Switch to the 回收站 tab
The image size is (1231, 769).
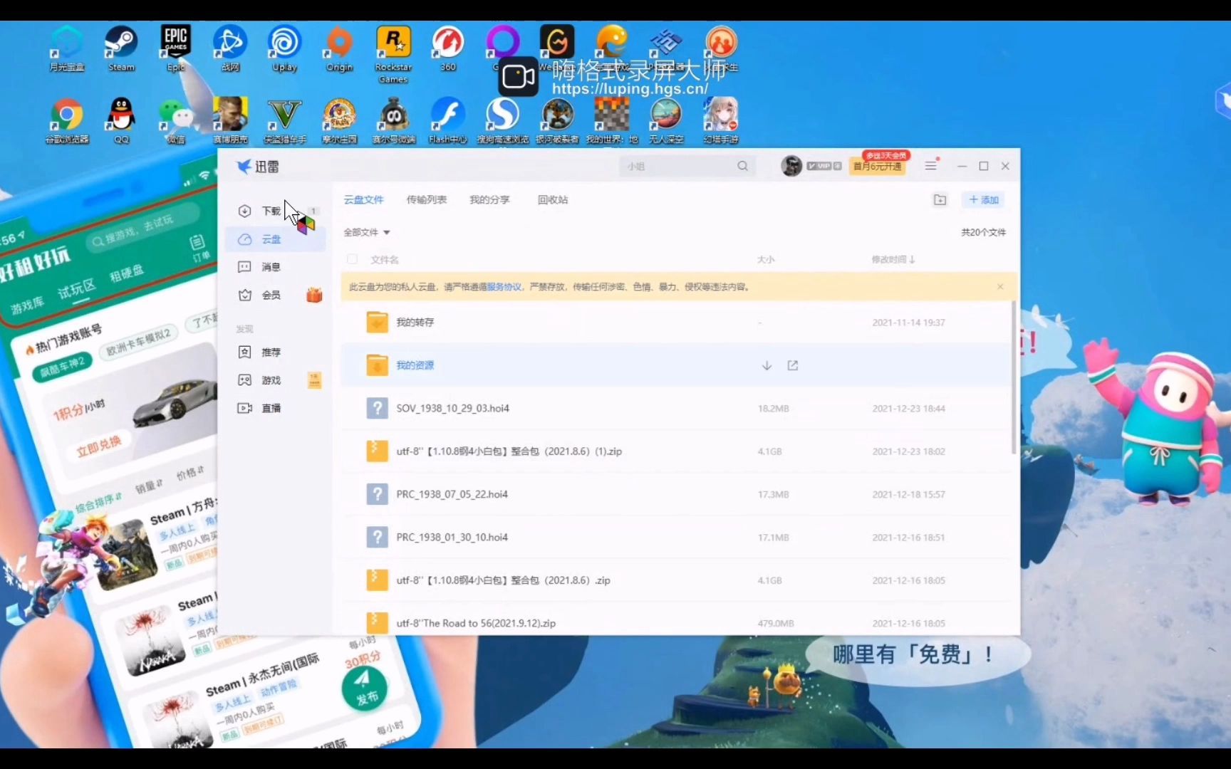pos(553,200)
